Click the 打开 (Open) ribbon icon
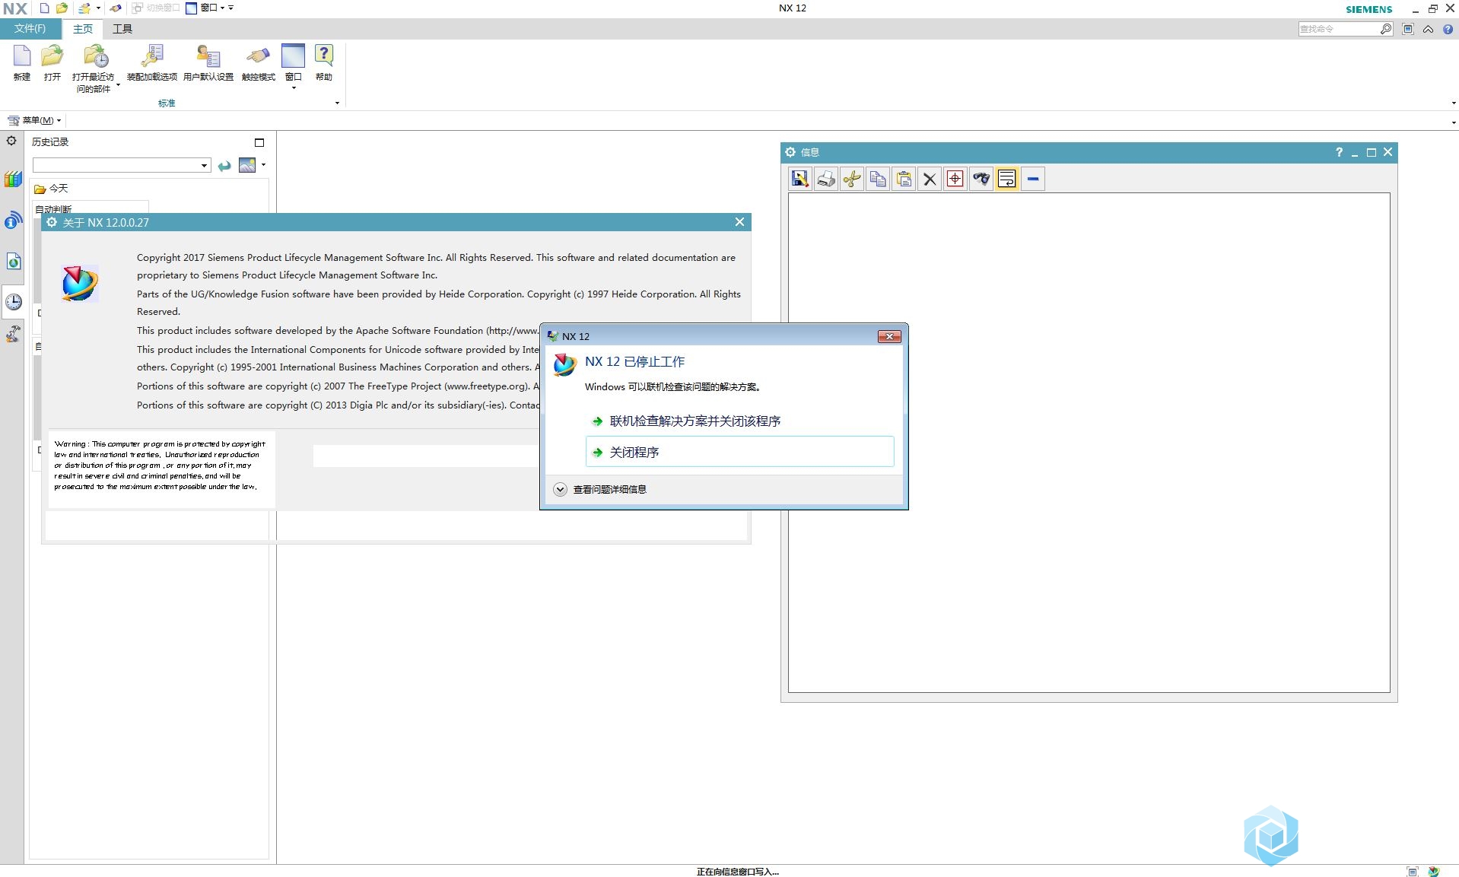Image resolution: width=1459 pixels, height=877 pixels. click(x=52, y=62)
